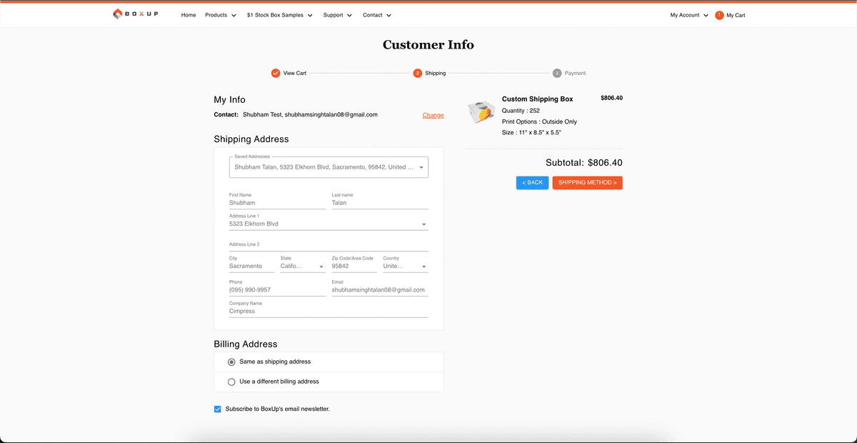The image size is (857, 443).
Task: Expand the My Account menu
Action: pyautogui.click(x=689, y=15)
